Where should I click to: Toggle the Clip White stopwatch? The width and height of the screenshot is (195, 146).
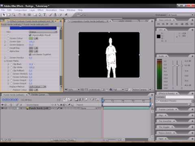pyautogui.click(x=11, y=67)
